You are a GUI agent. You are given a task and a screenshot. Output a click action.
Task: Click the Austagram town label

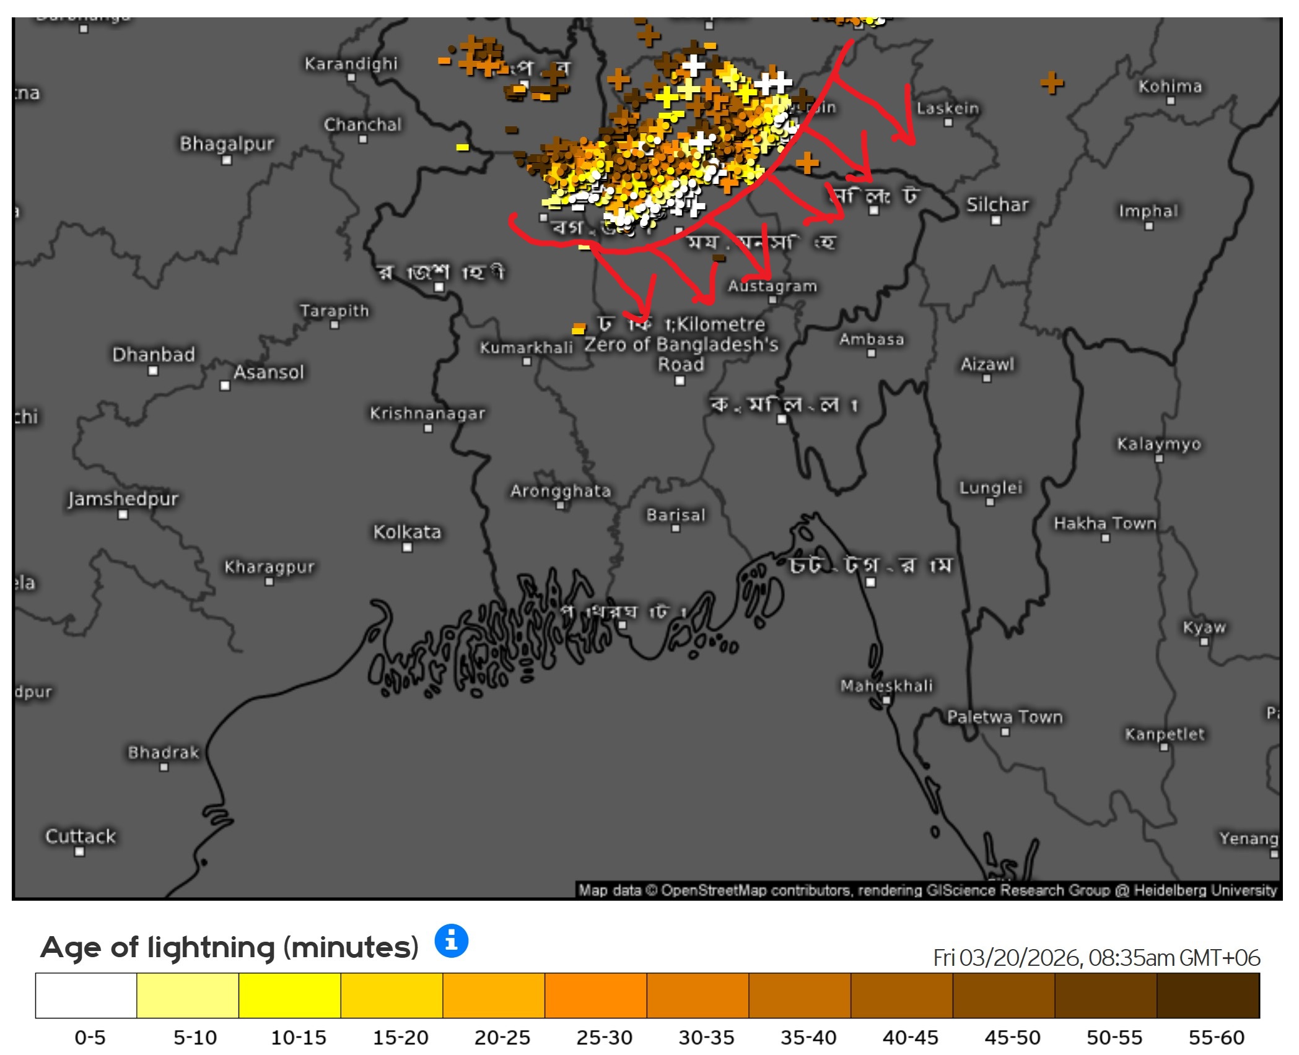coord(772,286)
